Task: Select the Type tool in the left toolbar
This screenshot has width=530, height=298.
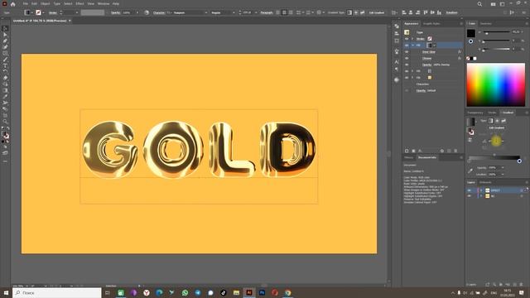Action: (5, 65)
